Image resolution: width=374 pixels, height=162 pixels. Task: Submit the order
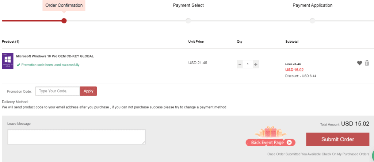click(337, 139)
